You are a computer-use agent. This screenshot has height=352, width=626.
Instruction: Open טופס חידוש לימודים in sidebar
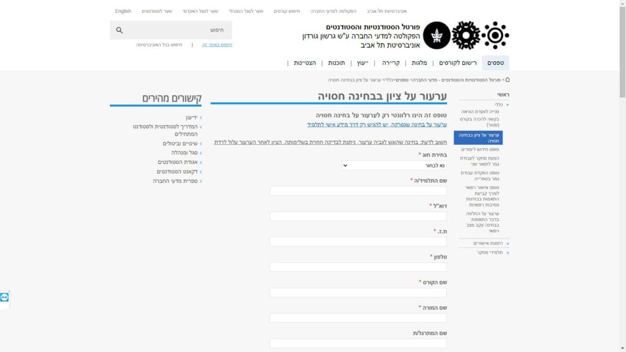(480, 149)
